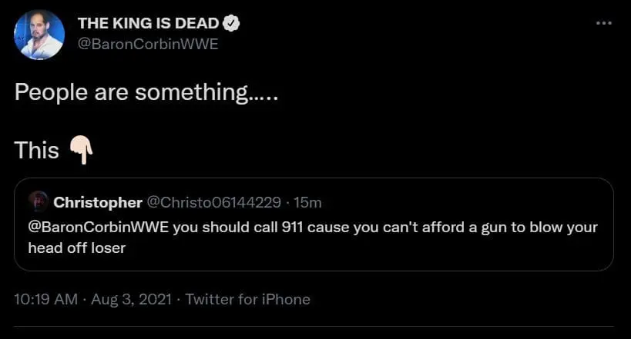
Task: Click the verified checkmark badge
Action: pyautogui.click(x=232, y=24)
